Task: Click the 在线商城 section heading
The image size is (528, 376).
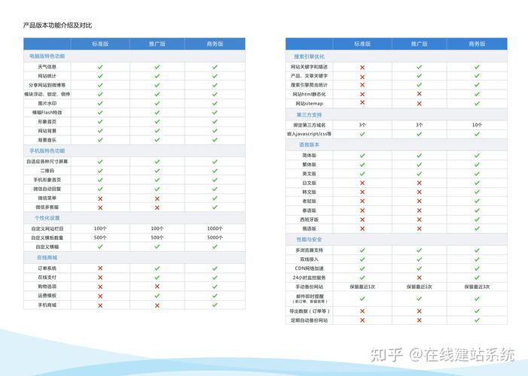Action: click(x=47, y=258)
